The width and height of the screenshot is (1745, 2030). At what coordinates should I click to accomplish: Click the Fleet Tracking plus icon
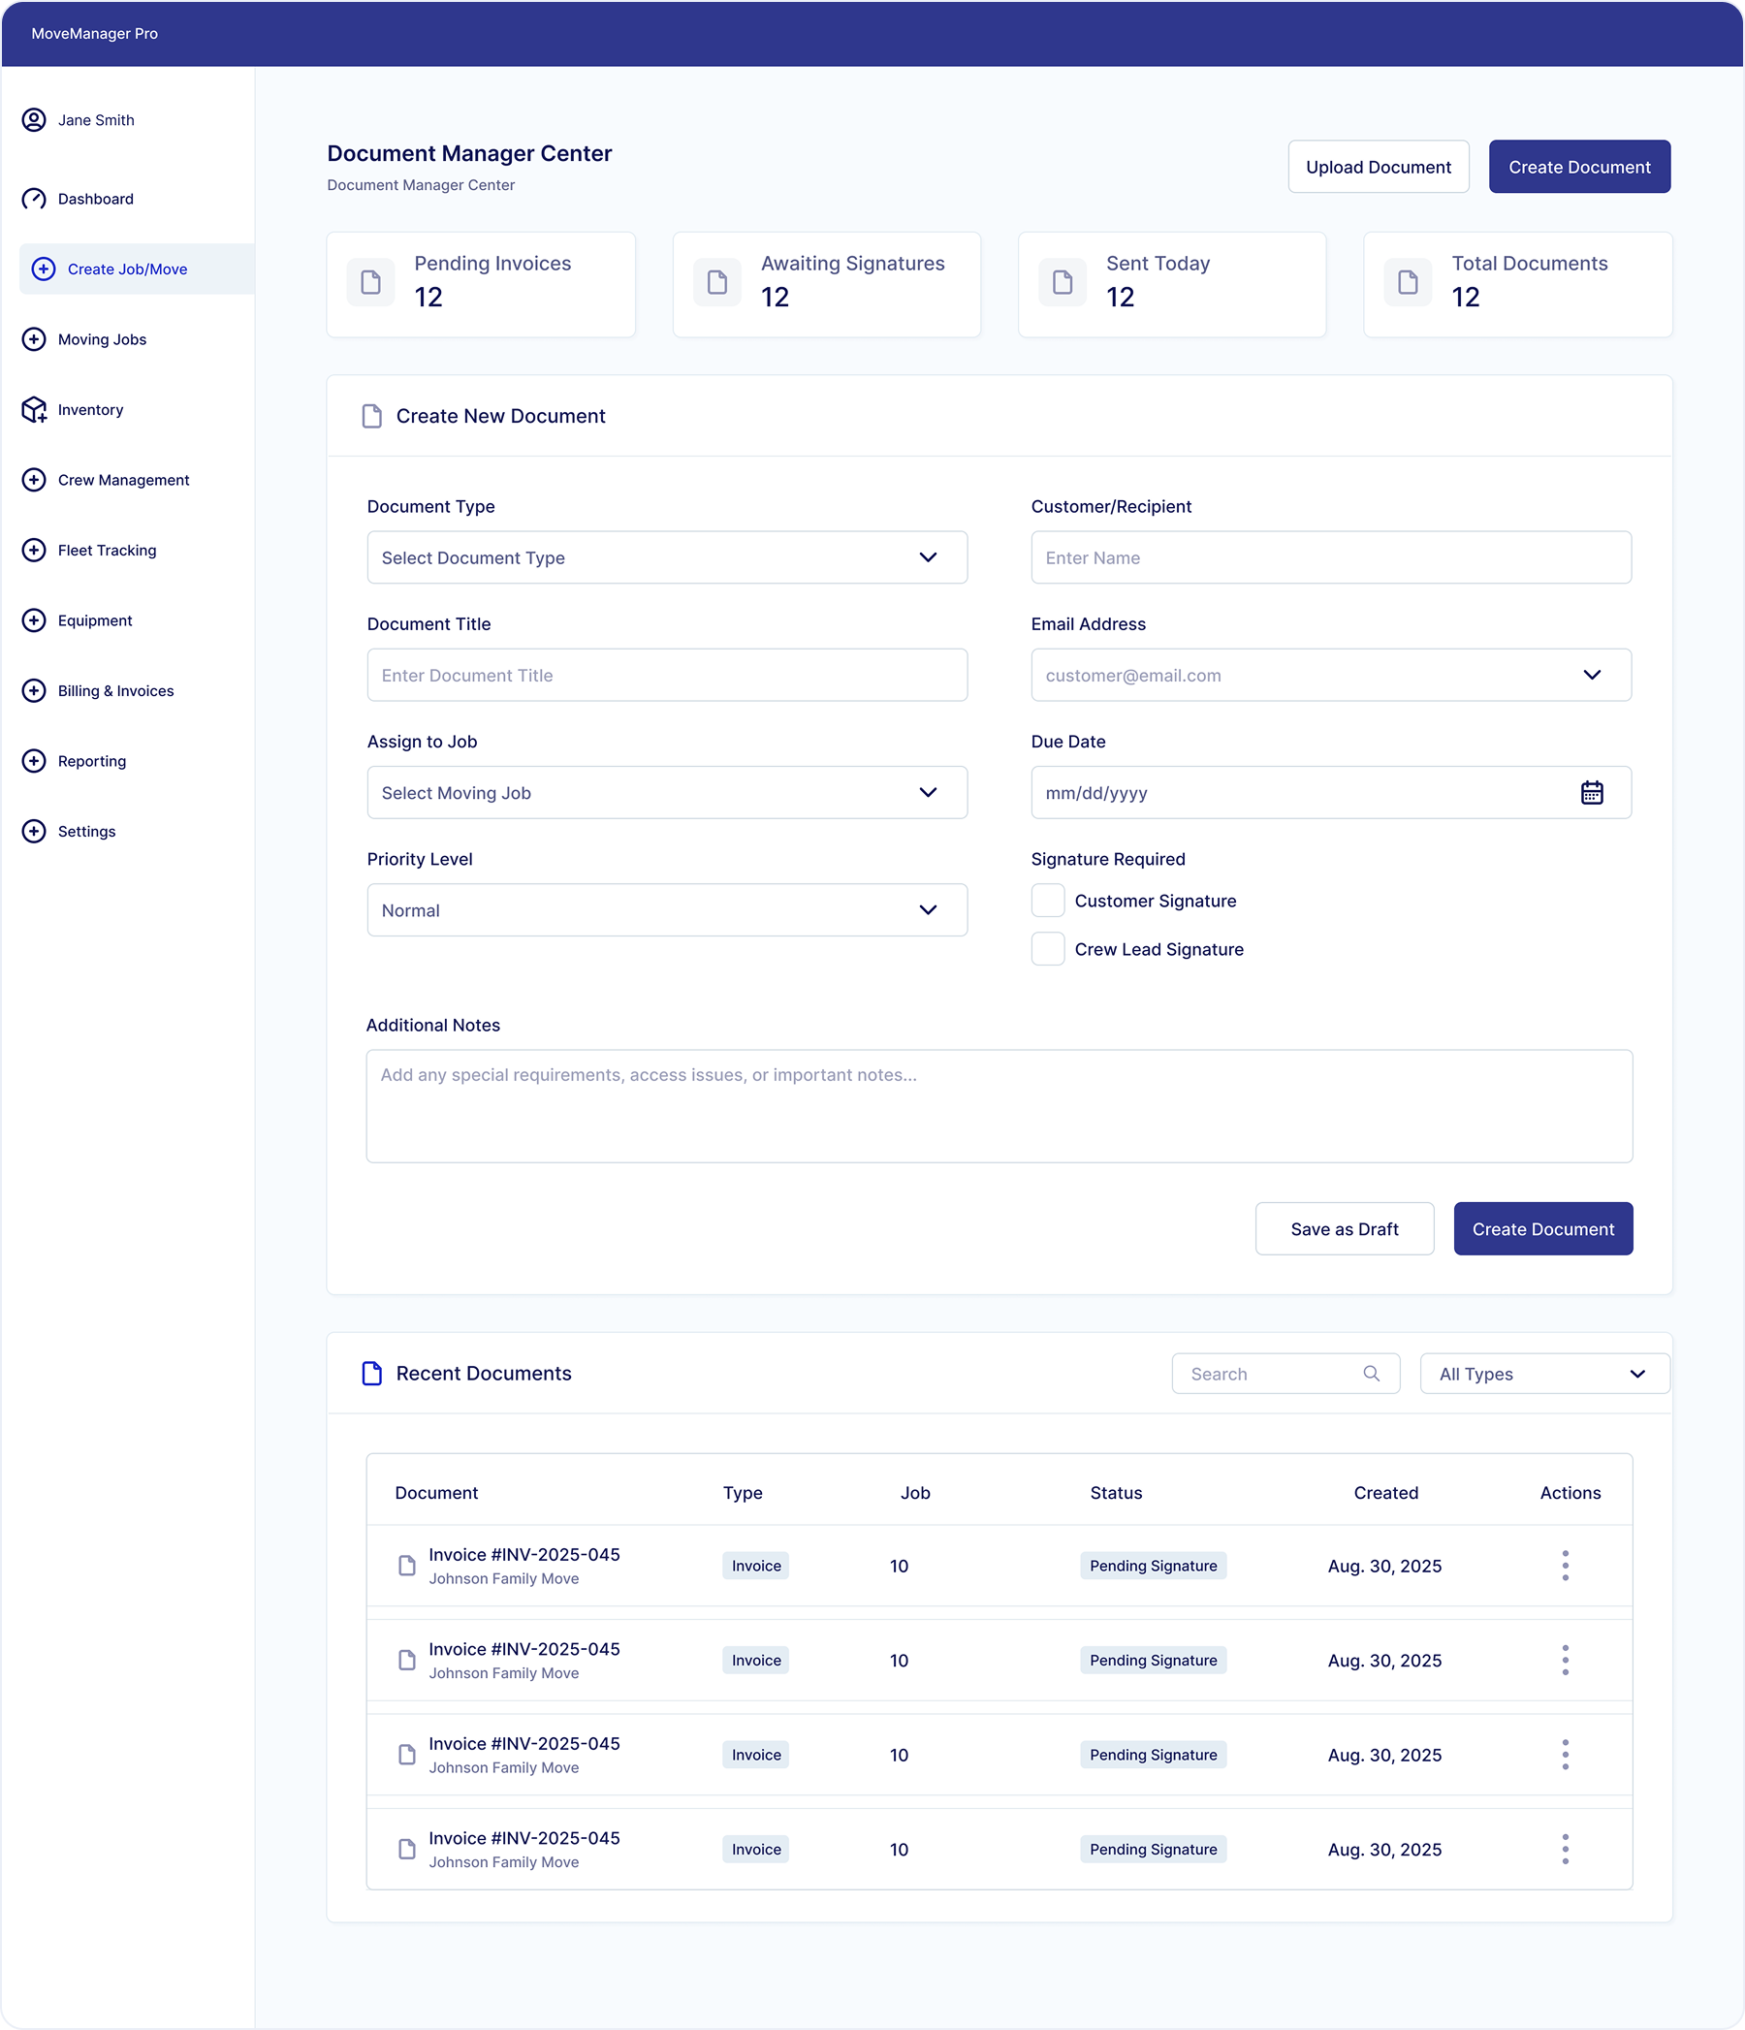point(34,550)
